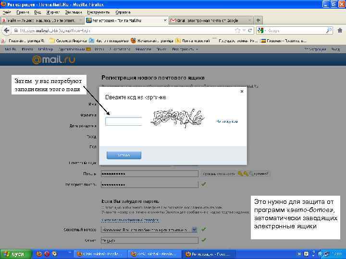Click the Готово button
This screenshot has width=346, height=259.
(124, 155)
